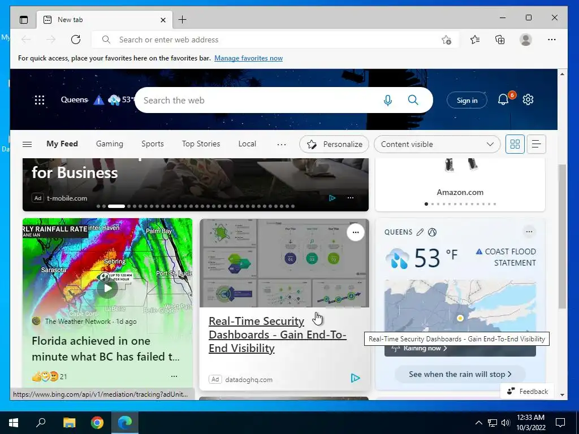Viewport: 579px width, 434px height.
Task: Click the page vertical scrollbar thumb
Action: [562, 236]
